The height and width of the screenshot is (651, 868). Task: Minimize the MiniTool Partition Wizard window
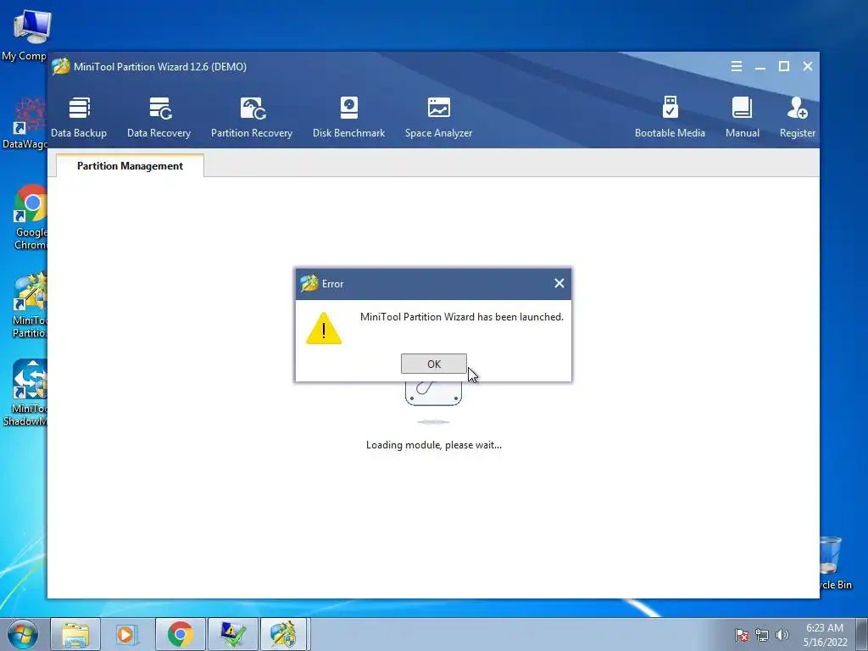click(760, 66)
